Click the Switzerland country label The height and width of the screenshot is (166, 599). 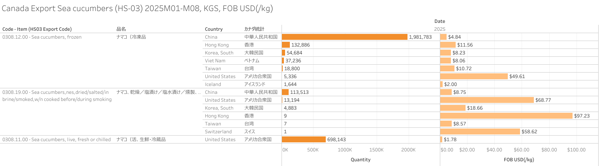pyautogui.click(x=218, y=131)
